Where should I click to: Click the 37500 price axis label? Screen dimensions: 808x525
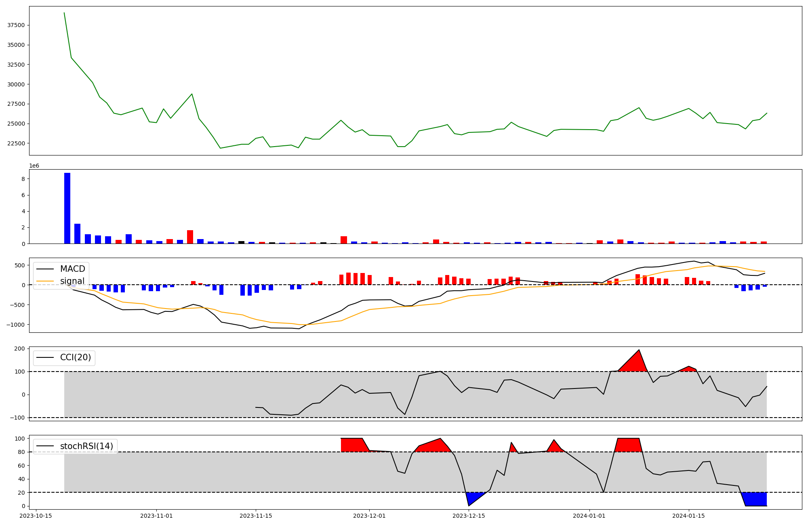coord(16,25)
